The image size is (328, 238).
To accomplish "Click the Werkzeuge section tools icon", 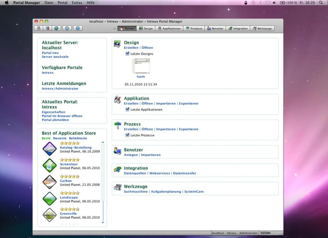I will [118, 188].
